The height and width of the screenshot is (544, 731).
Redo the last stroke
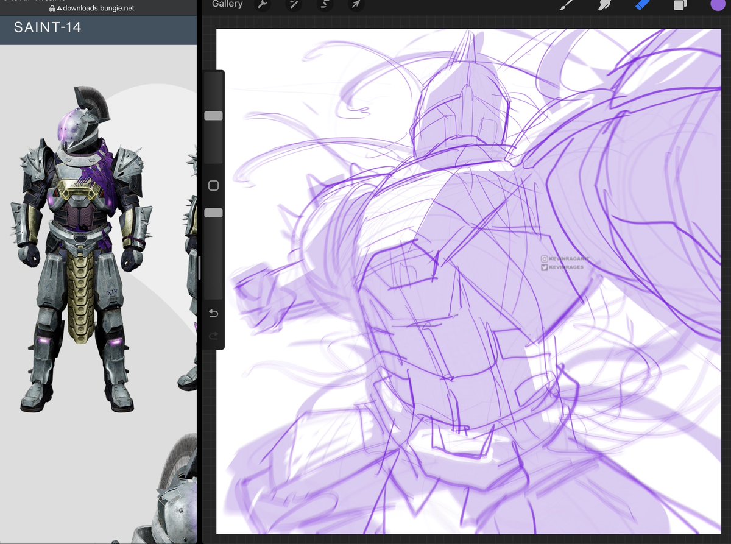[x=213, y=336]
